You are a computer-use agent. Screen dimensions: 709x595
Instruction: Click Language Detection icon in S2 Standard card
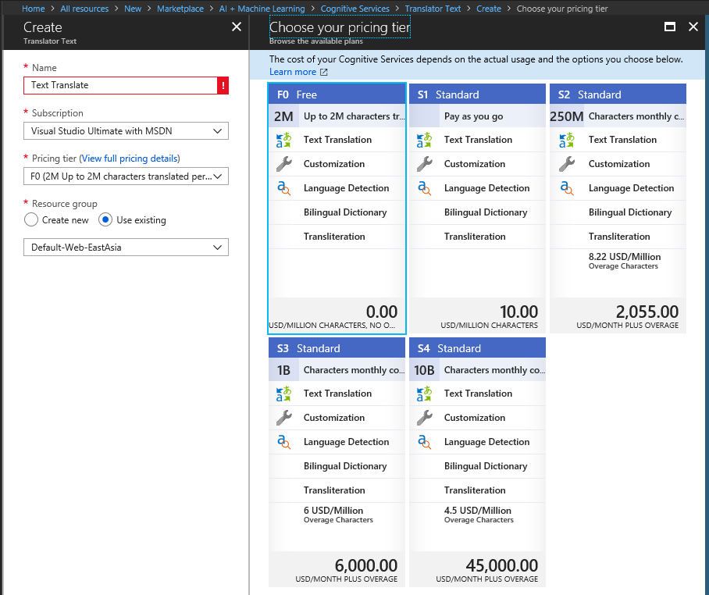click(x=567, y=187)
